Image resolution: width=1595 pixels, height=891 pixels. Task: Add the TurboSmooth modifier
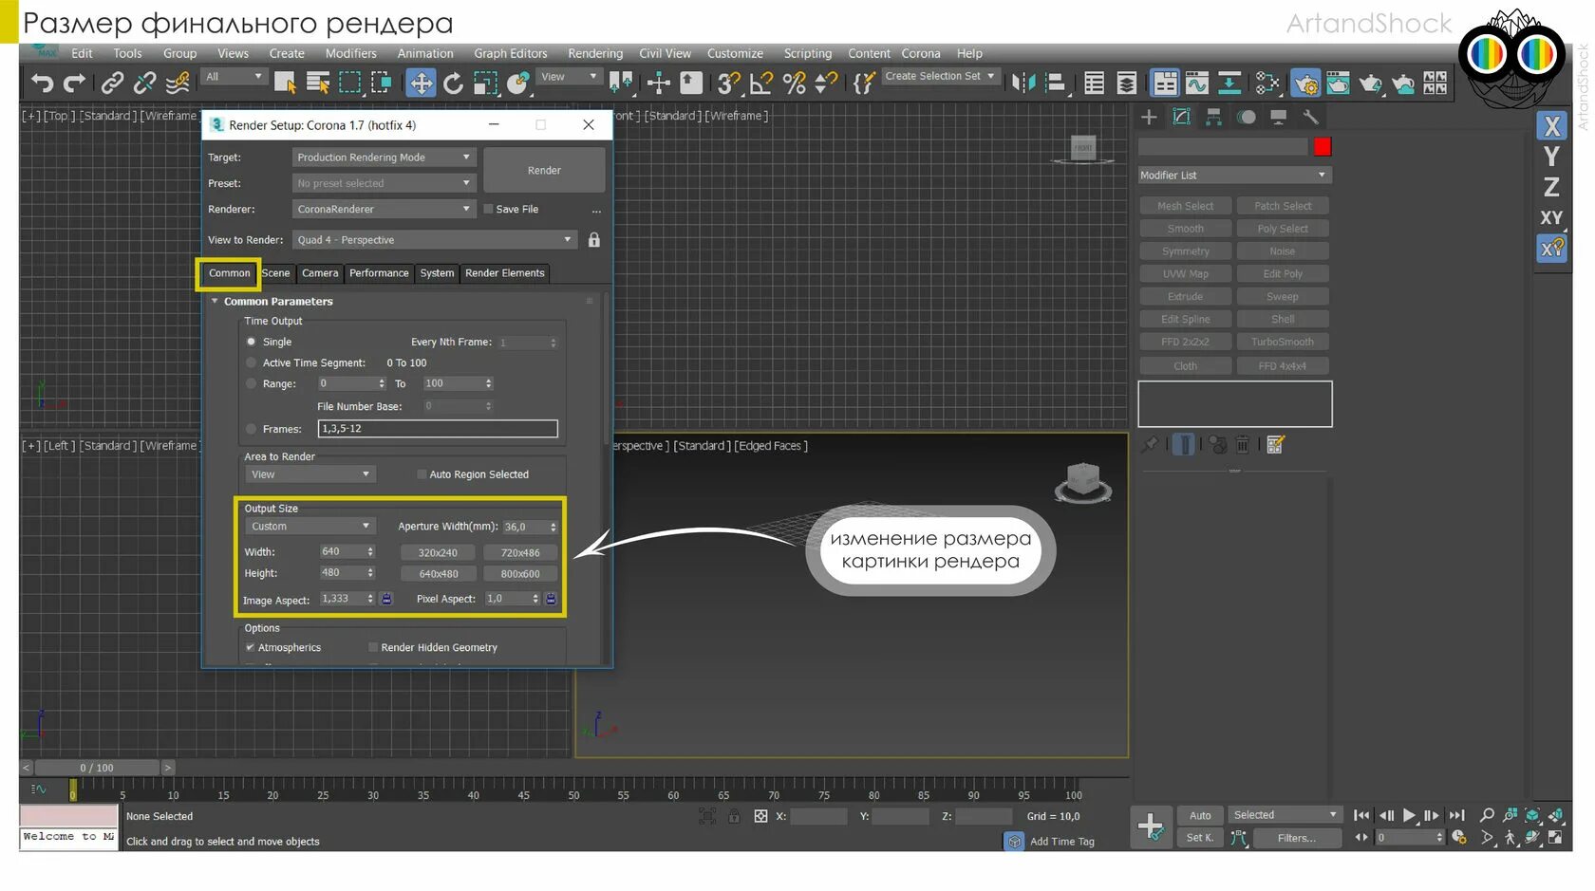(x=1283, y=343)
